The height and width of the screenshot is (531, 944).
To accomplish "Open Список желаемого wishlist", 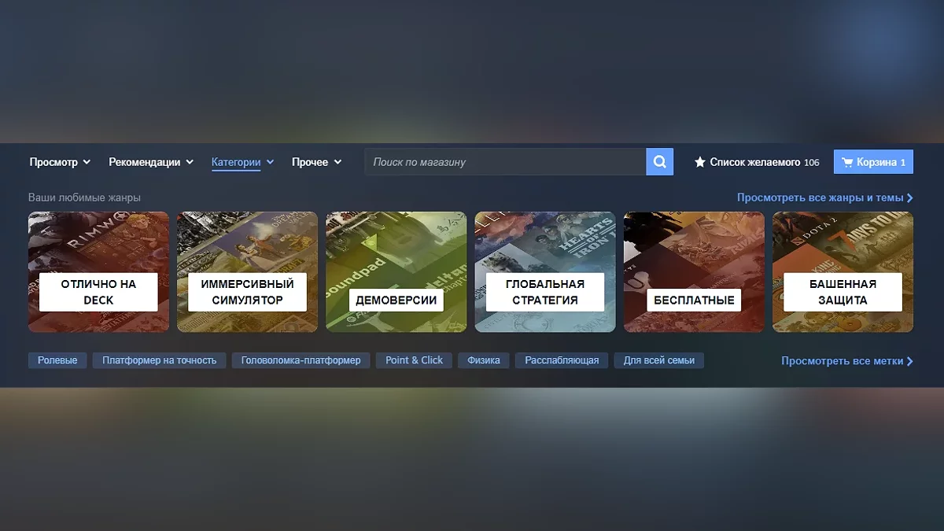I will 757,162.
